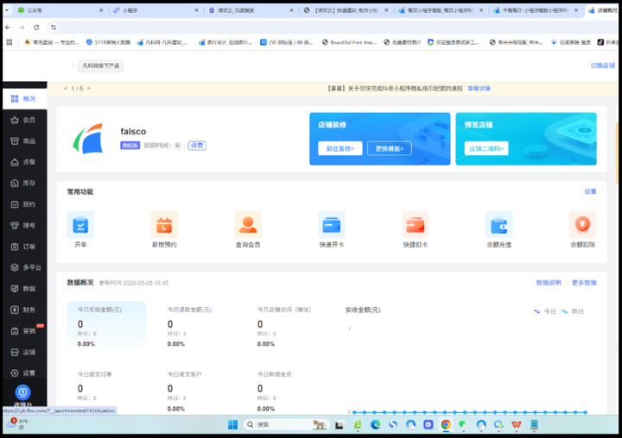622x438 pixels.
Task: Select the 快速开卡 card icon
Action: click(x=331, y=225)
